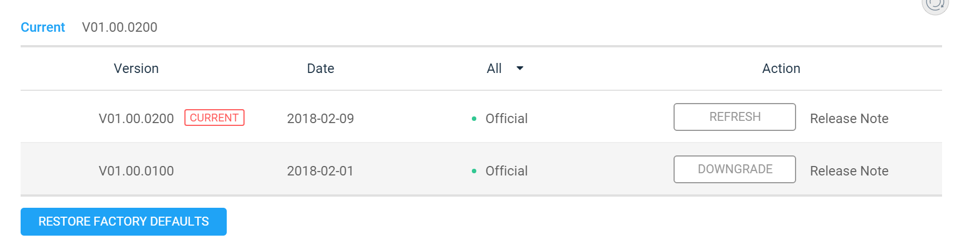Click the 2018-02-01 date cell
The height and width of the screenshot is (249, 961).
click(320, 171)
